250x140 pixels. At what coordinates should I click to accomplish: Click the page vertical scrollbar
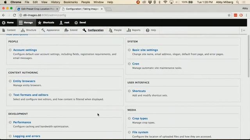248,56
